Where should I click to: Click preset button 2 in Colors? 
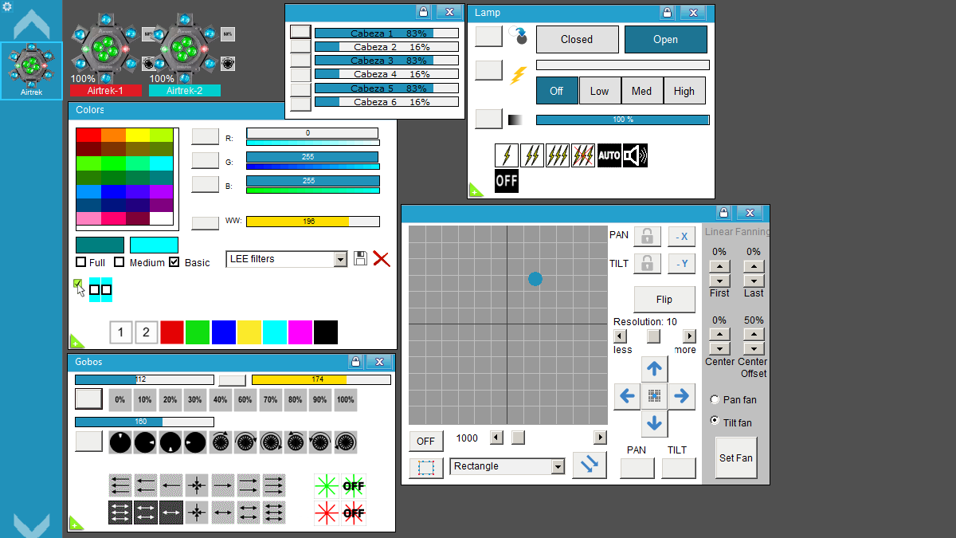146,332
